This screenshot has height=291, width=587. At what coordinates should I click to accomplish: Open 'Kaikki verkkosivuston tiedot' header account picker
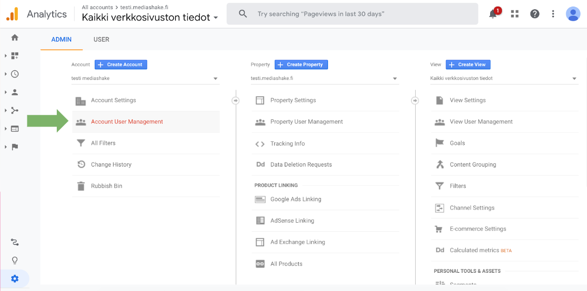click(x=150, y=17)
